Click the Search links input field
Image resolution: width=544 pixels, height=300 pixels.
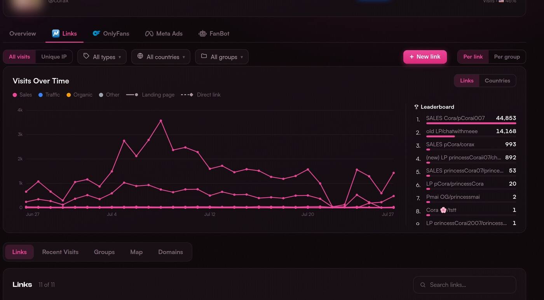[x=465, y=285]
